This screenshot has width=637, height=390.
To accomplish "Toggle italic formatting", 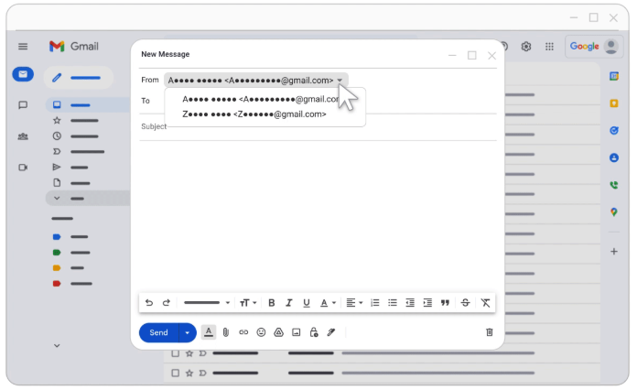I will pyautogui.click(x=289, y=303).
